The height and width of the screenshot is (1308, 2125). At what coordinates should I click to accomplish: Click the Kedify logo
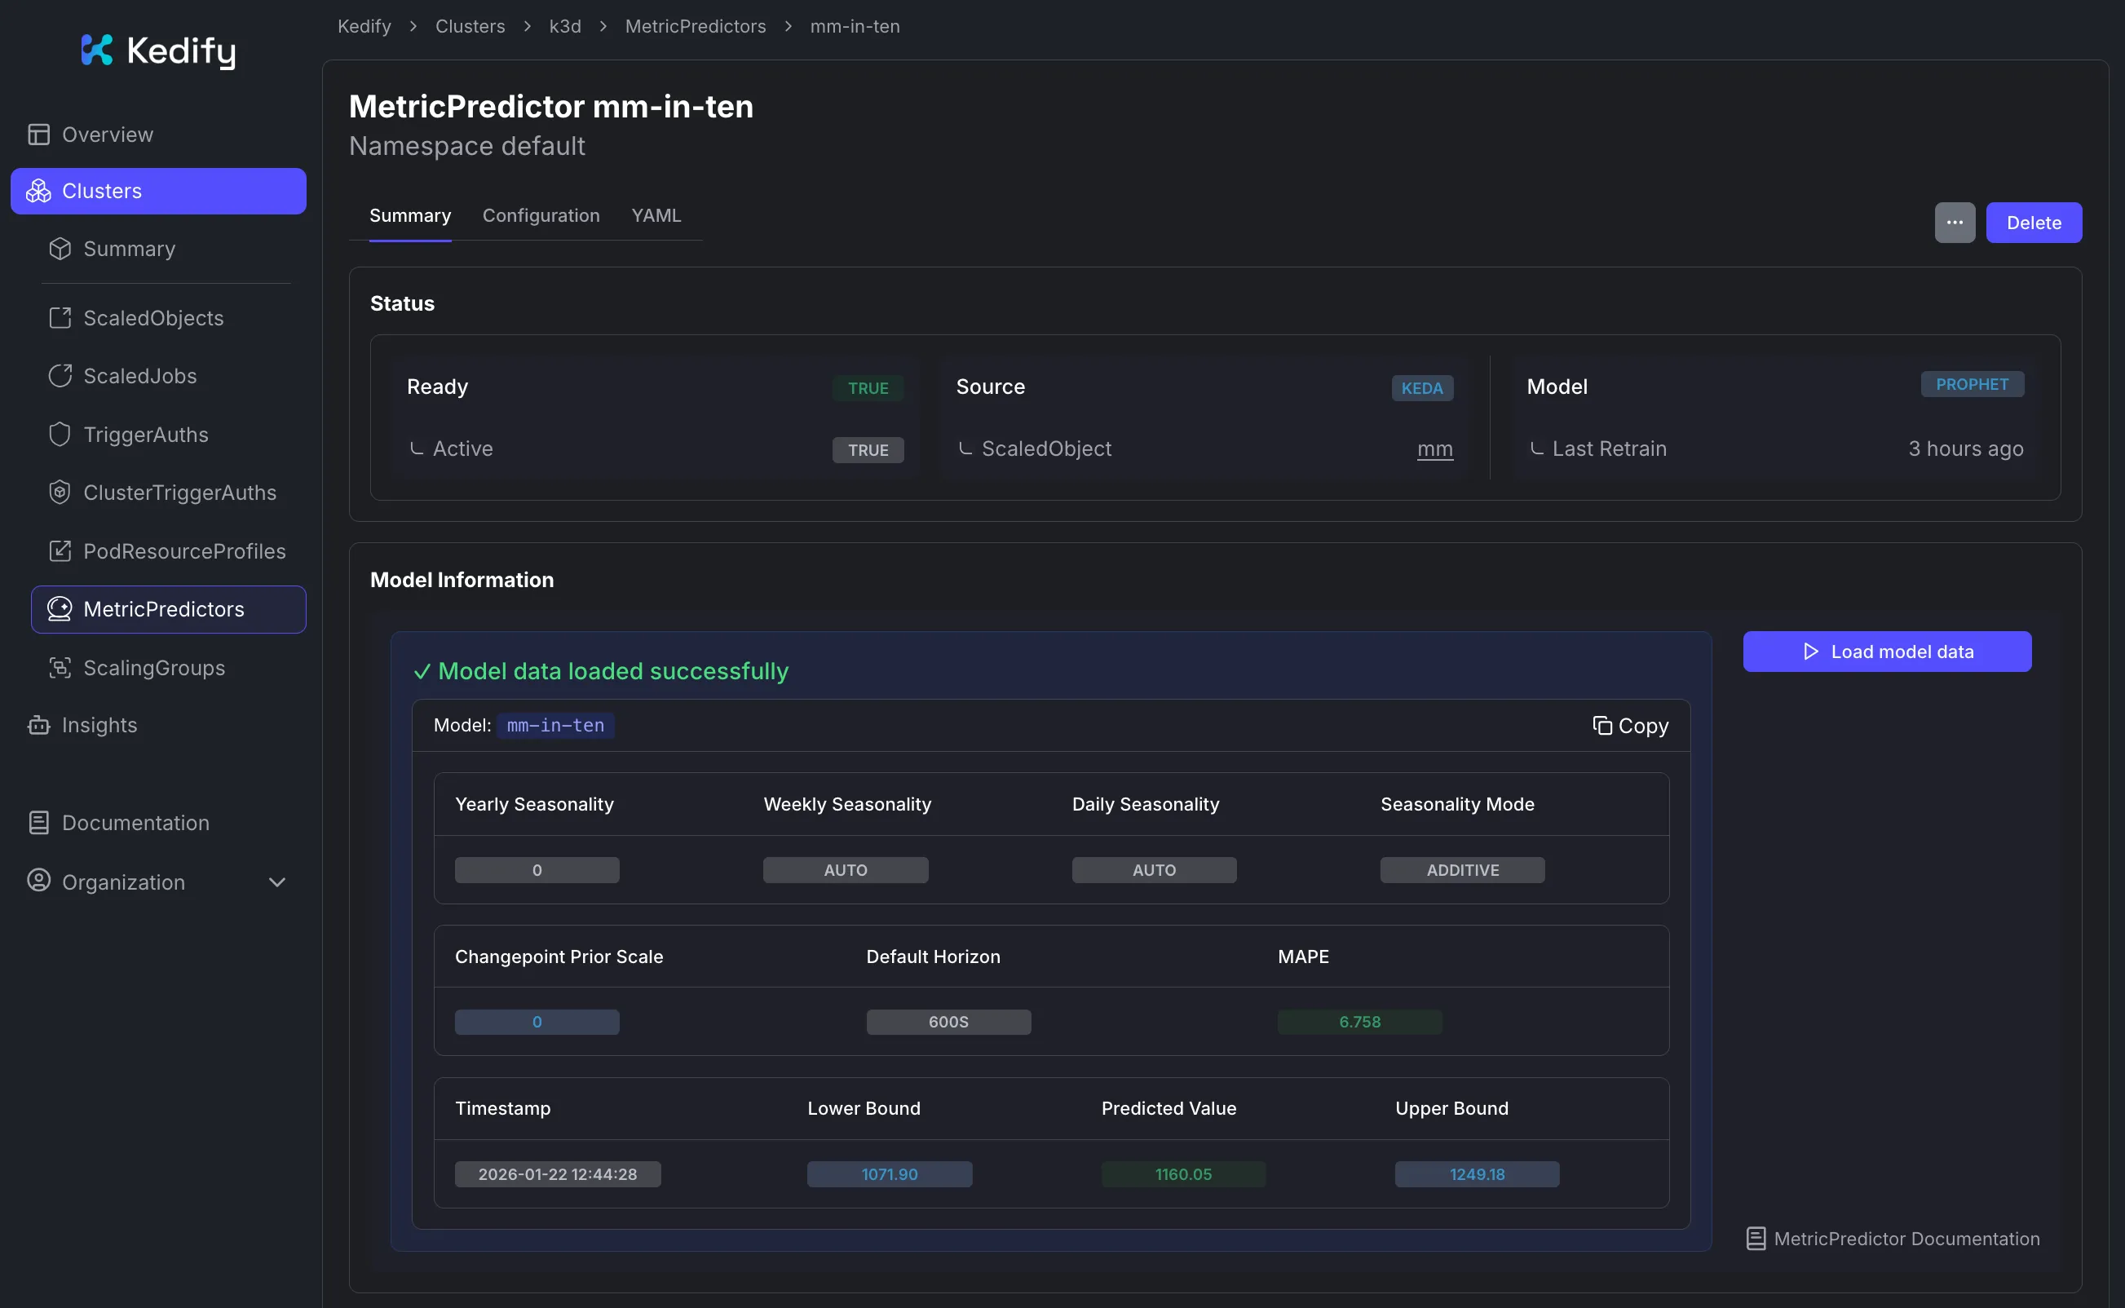click(157, 51)
